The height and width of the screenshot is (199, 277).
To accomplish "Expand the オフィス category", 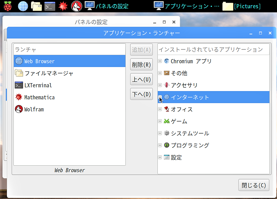I will click(160, 109).
